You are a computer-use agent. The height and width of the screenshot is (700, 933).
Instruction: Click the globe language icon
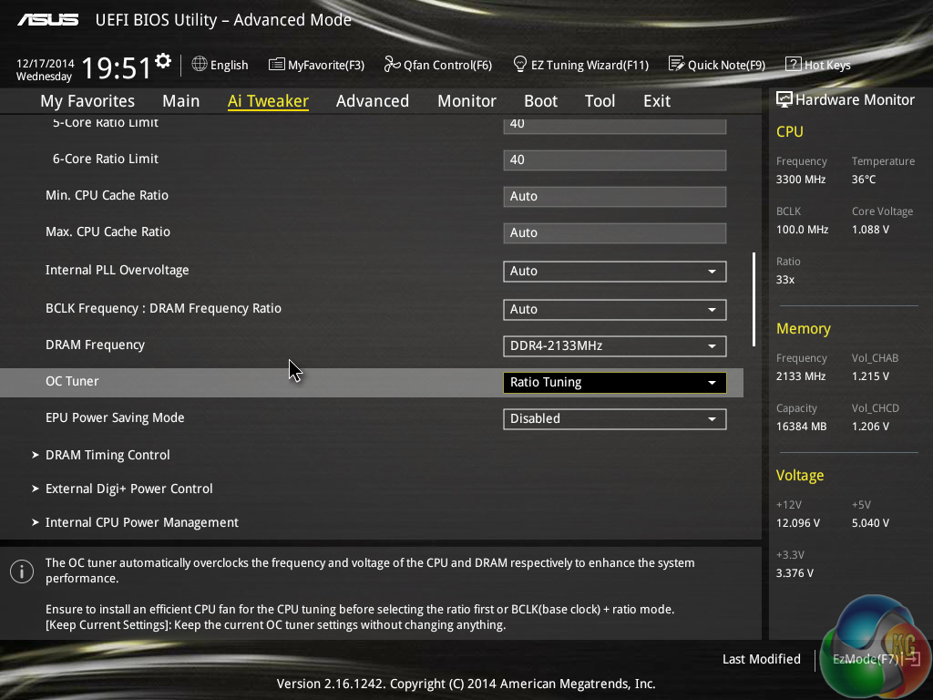tap(200, 65)
